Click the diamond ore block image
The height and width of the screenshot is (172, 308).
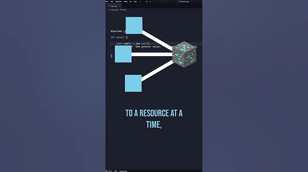[x=184, y=54]
